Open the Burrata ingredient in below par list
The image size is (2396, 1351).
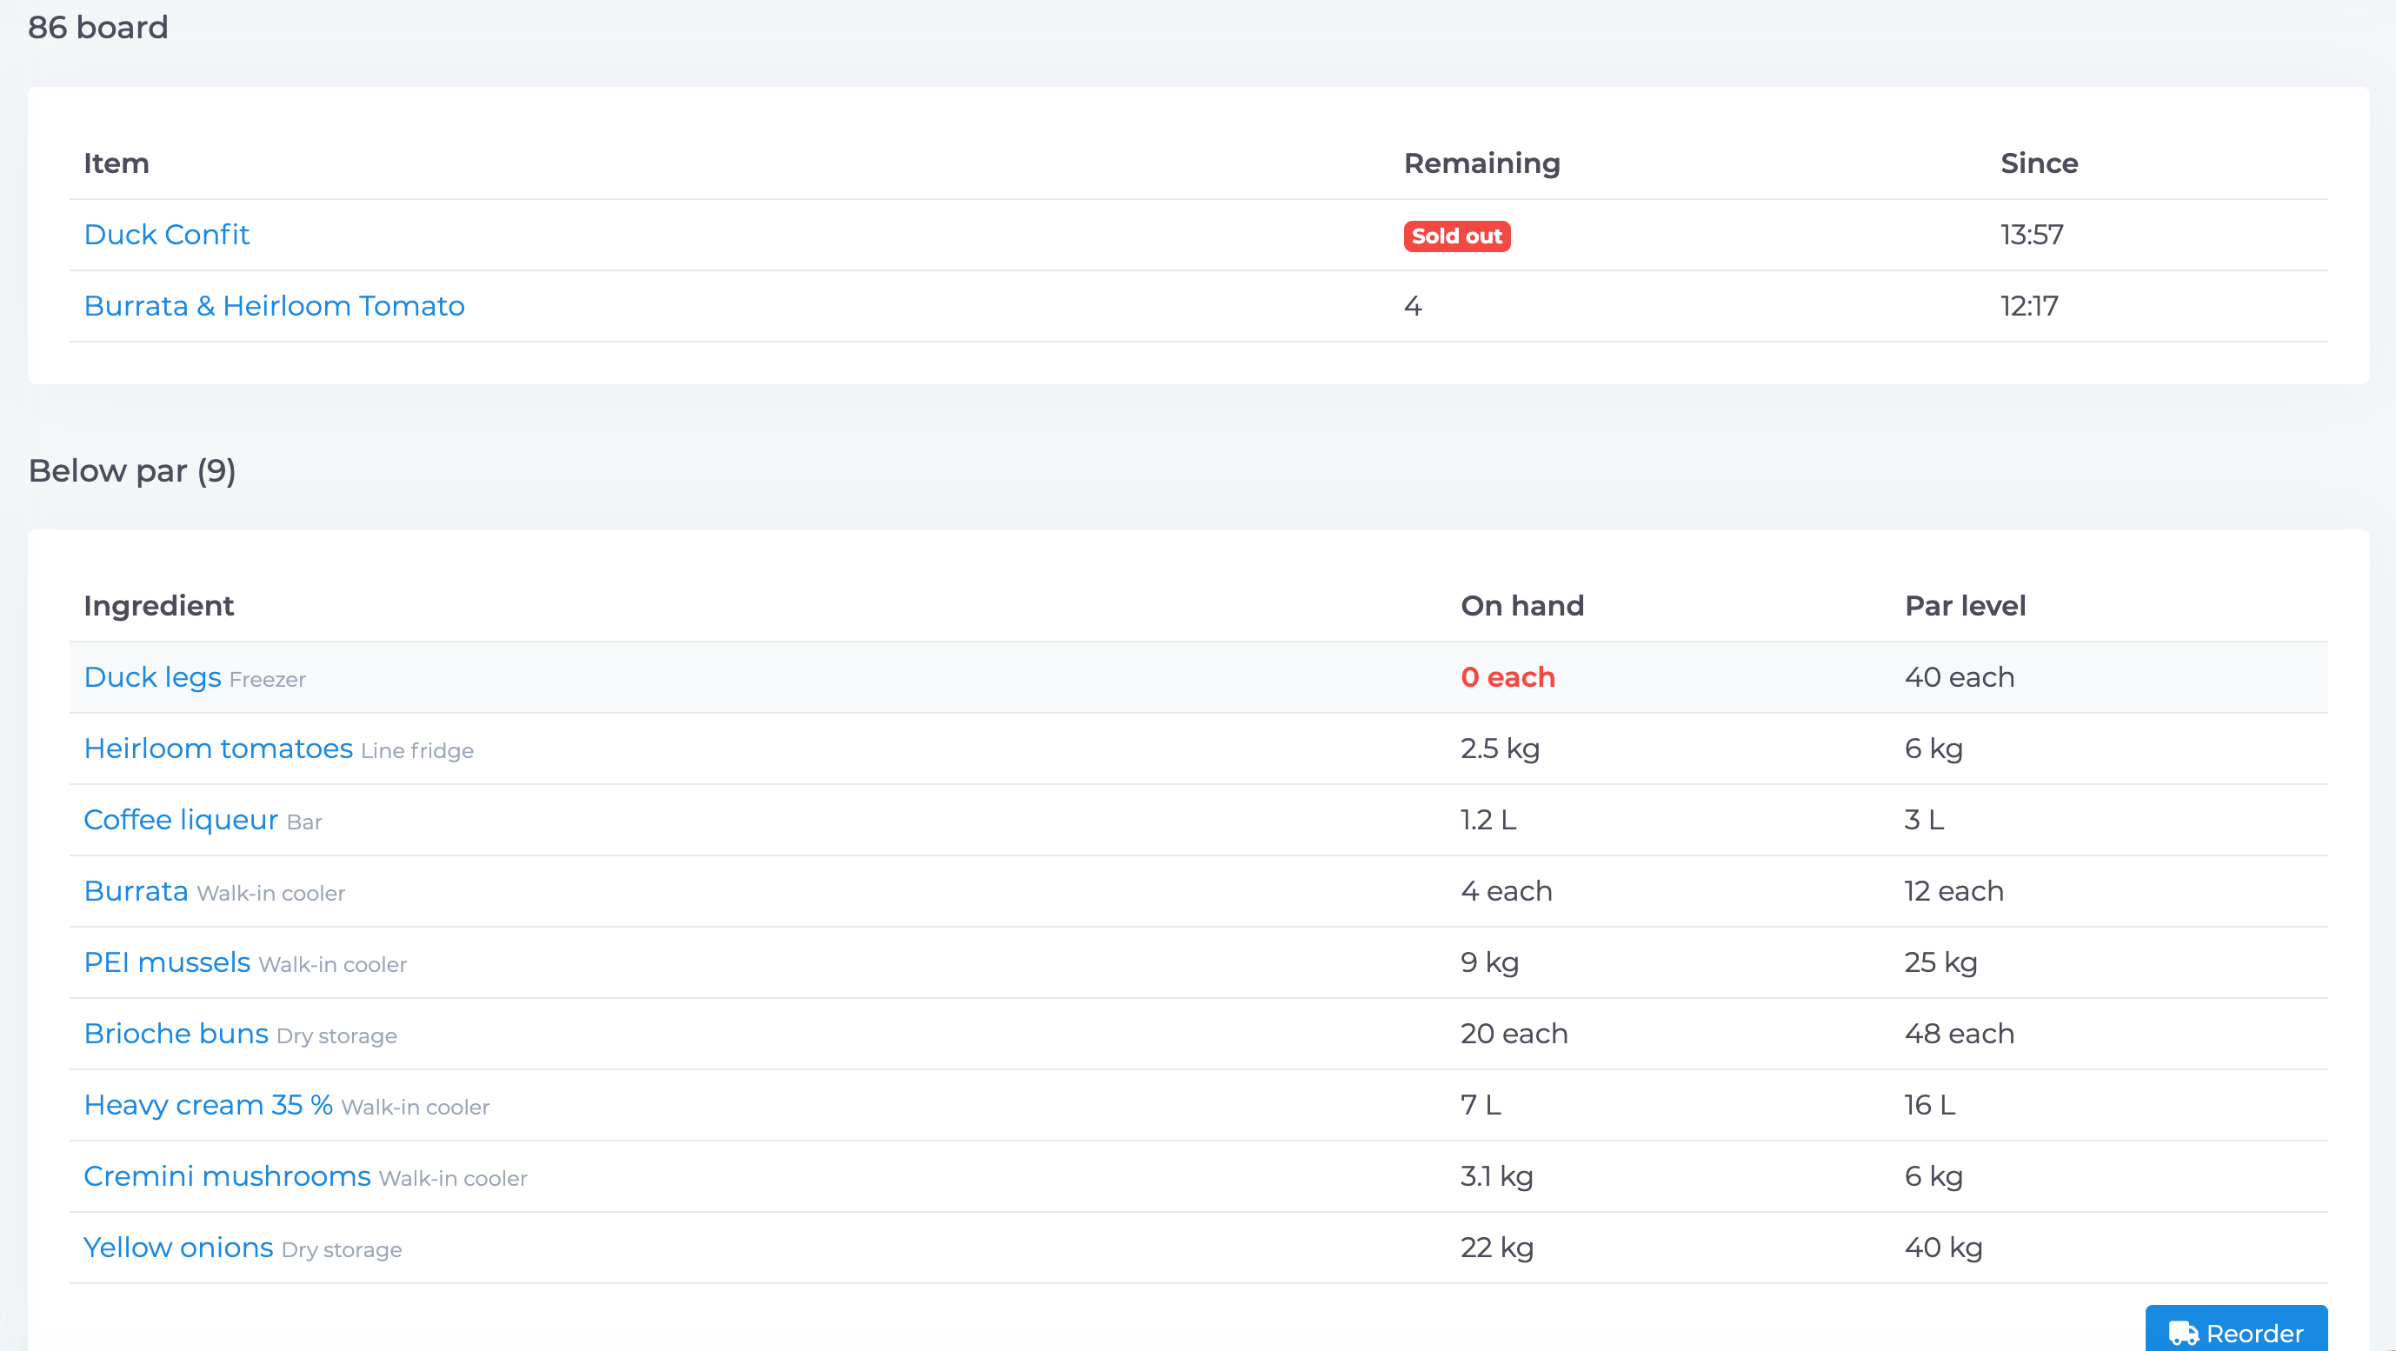(x=136, y=891)
